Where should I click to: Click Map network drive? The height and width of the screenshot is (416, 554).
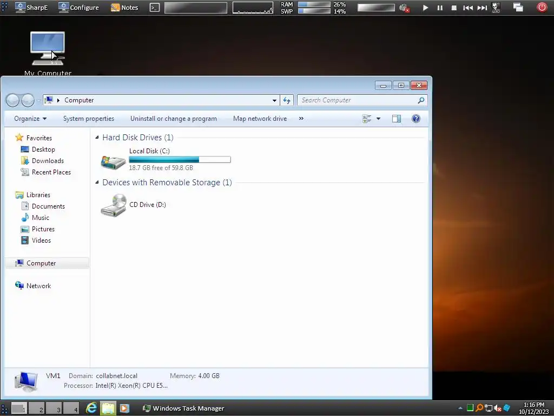point(260,119)
